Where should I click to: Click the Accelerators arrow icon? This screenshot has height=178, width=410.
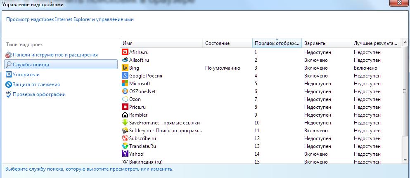tap(9, 75)
